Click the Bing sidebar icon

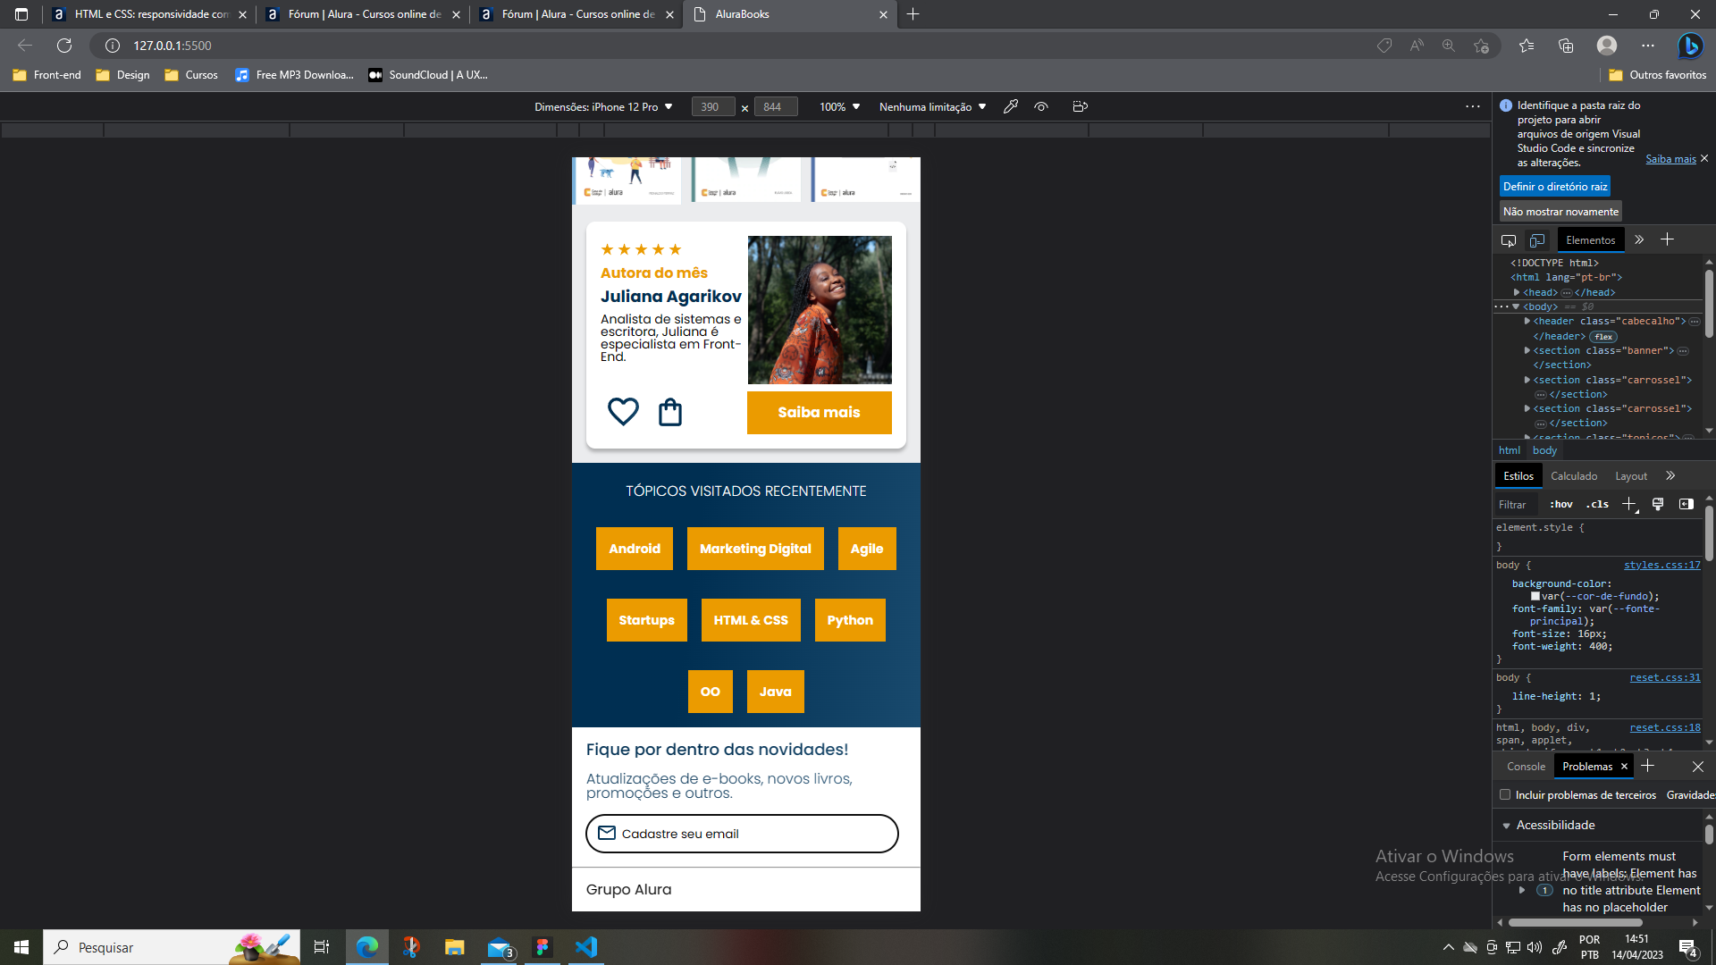[x=1690, y=46]
